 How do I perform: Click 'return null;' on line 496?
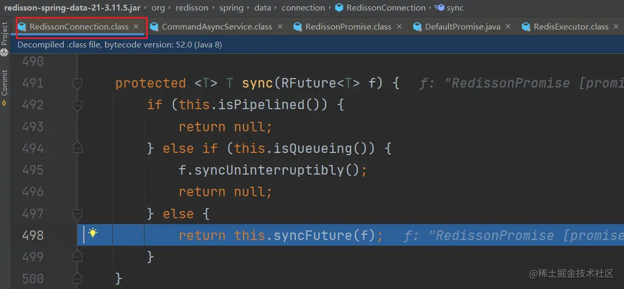point(225,192)
